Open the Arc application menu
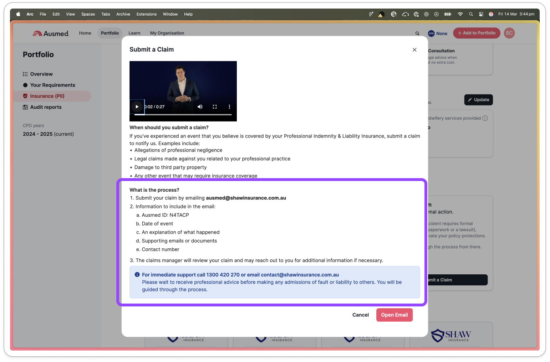Screen dimensions: 550x362 [x=30, y=14]
